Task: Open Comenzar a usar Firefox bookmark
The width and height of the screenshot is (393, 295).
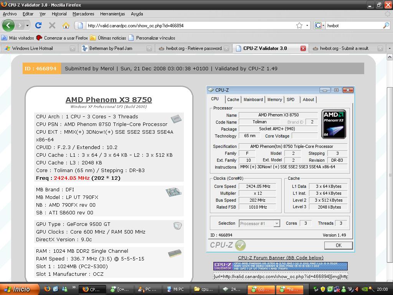Action: (62, 38)
